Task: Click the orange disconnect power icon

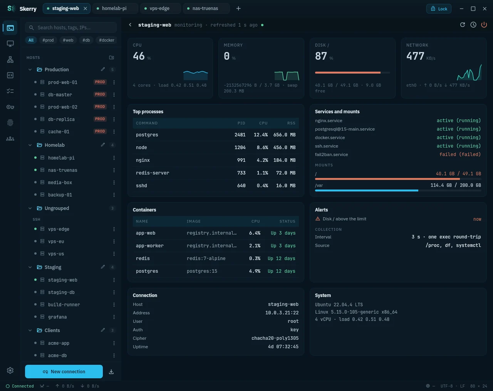Action: pyautogui.click(x=484, y=25)
